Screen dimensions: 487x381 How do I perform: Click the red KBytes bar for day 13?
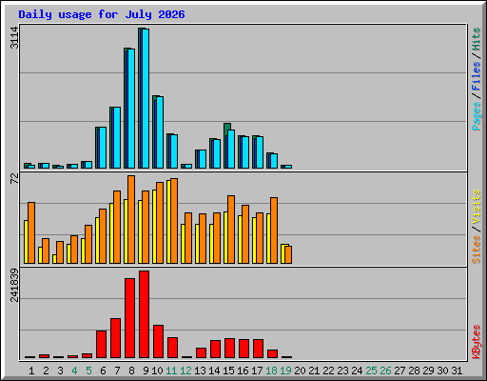[201, 352]
